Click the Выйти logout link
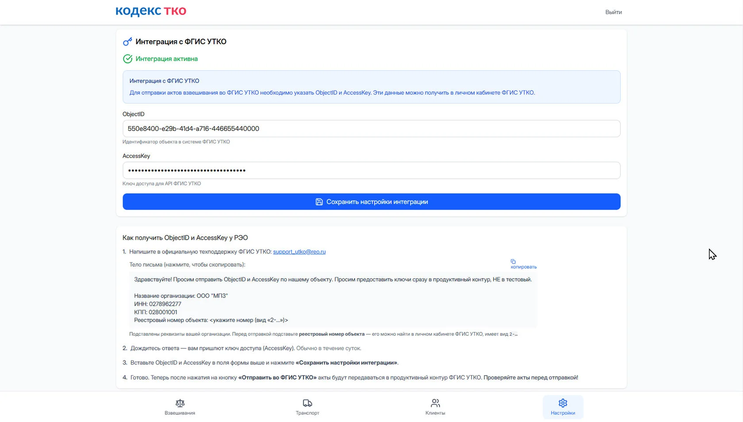The width and height of the screenshot is (743, 422). click(x=613, y=12)
